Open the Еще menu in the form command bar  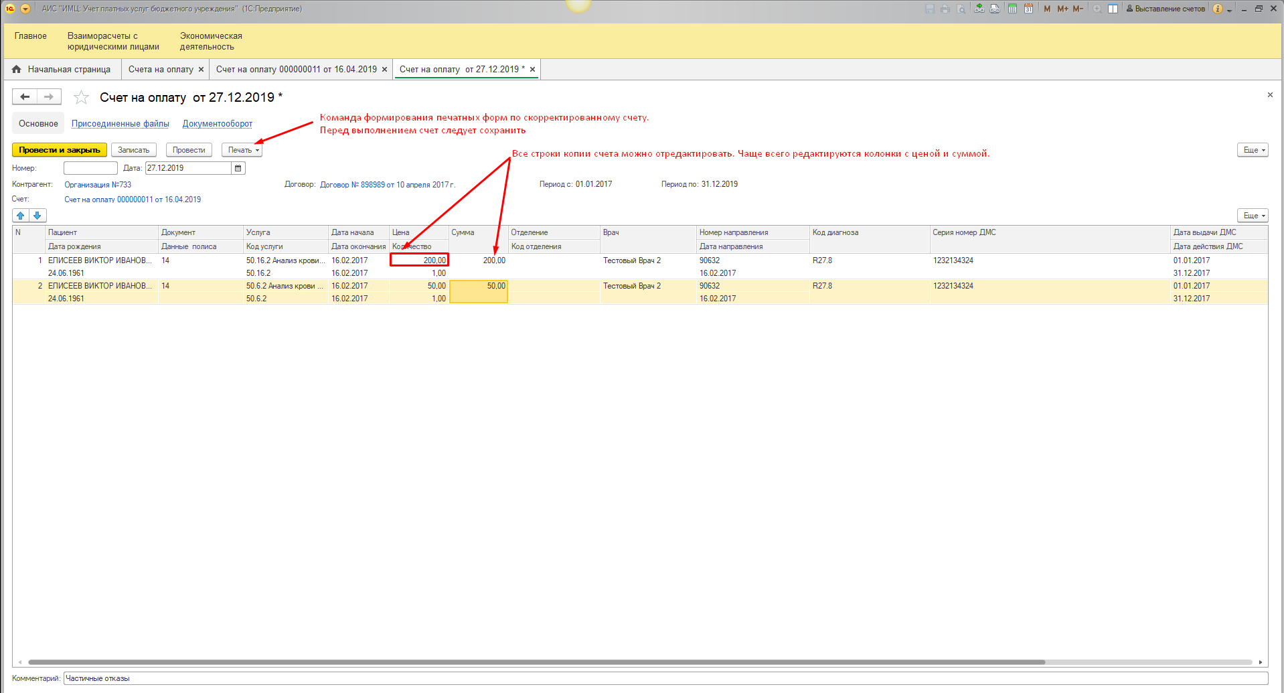pos(1253,150)
